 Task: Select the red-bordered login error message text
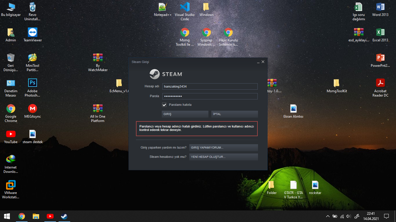pyautogui.click(x=197, y=128)
